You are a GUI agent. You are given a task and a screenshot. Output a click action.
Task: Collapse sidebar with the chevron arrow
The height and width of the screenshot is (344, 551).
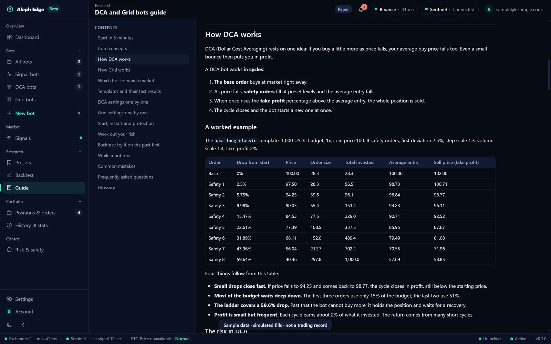(x=23, y=325)
